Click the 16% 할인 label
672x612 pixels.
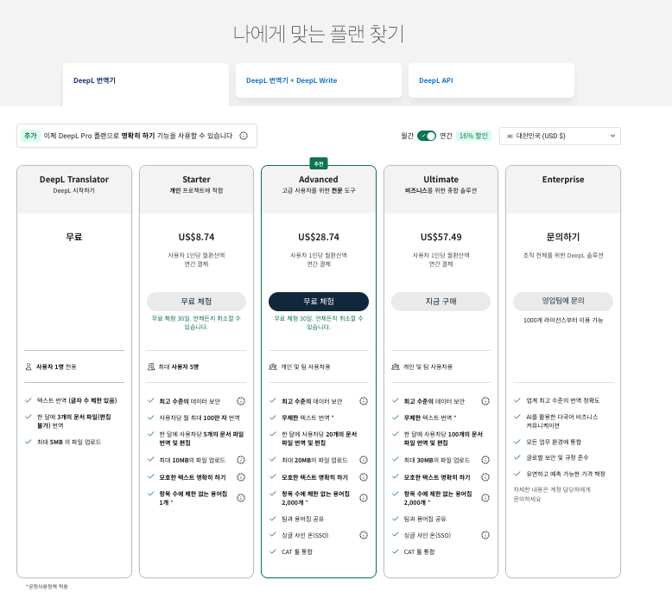coord(473,136)
